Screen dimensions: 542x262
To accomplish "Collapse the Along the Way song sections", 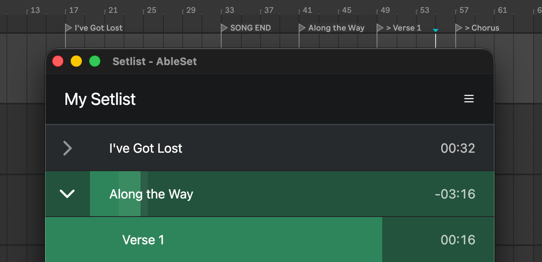I will pyautogui.click(x=67, y=194).
